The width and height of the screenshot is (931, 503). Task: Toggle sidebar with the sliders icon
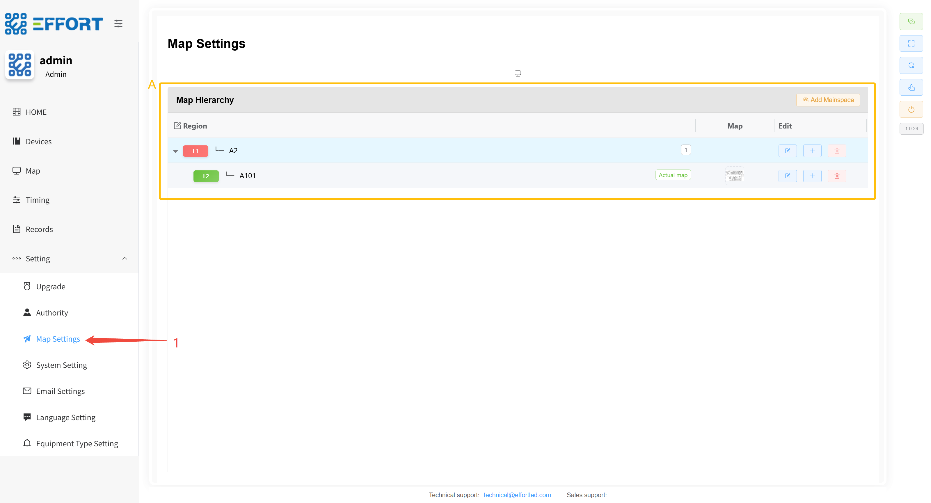click(x=118, y=24)
